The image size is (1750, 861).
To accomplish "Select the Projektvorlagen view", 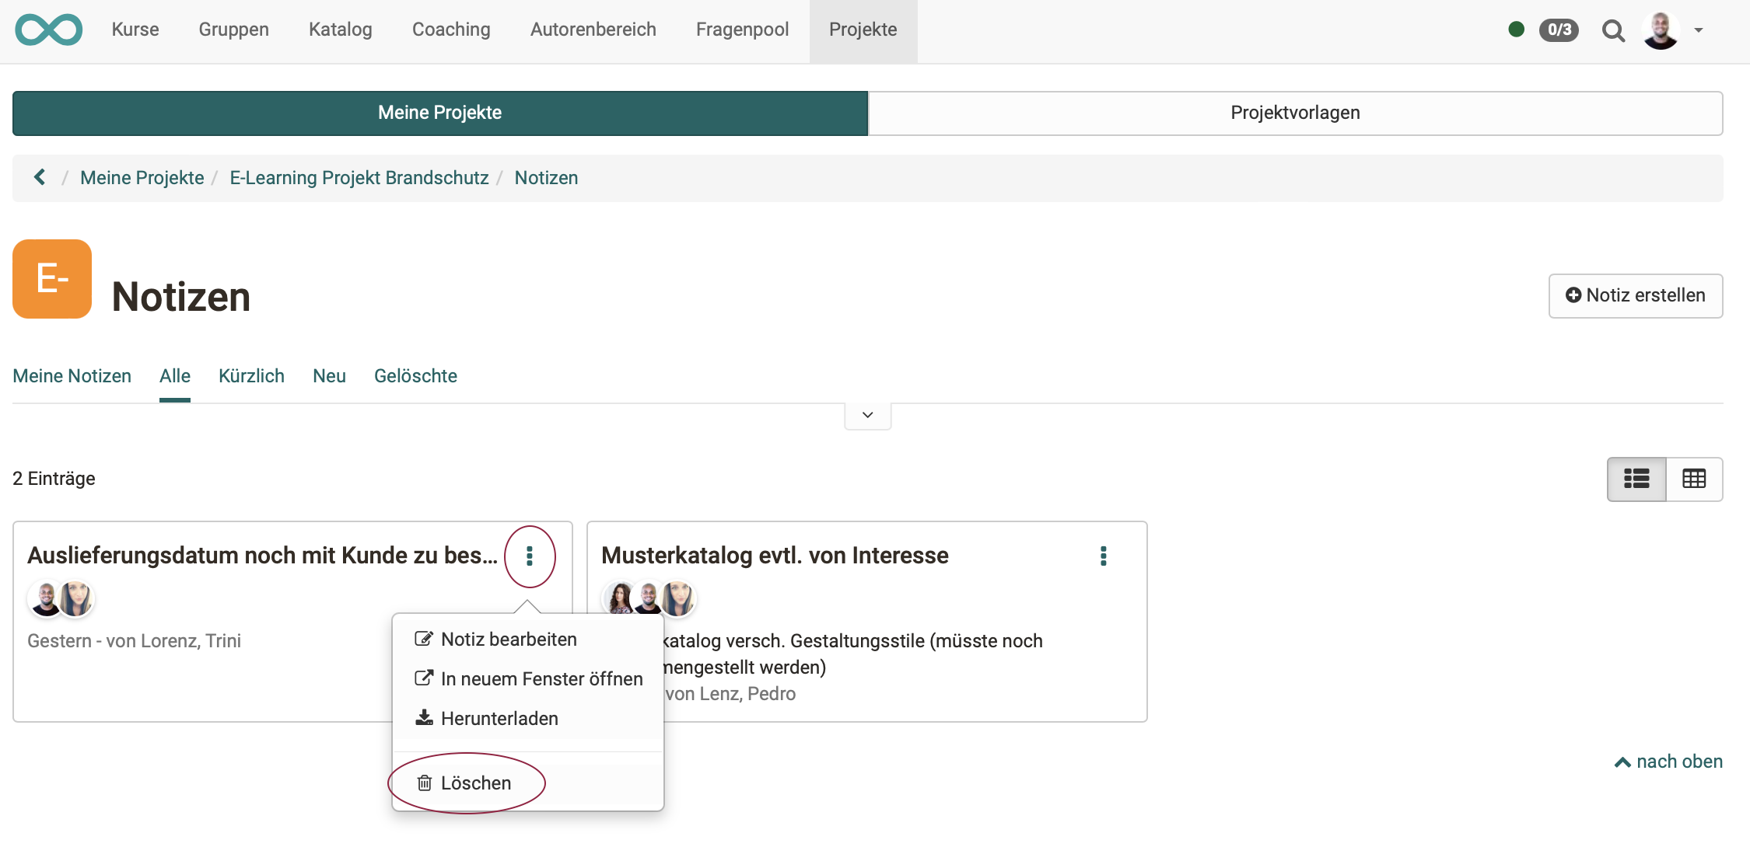I will [x=1295, y=113].
